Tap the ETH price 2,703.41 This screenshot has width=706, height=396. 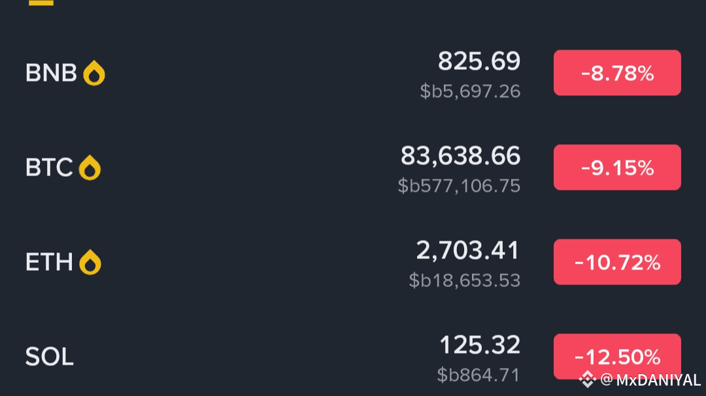[x=468, y=251]
